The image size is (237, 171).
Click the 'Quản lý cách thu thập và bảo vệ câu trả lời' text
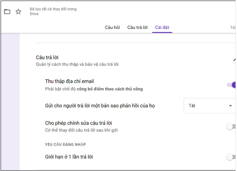tap(77, 64)
